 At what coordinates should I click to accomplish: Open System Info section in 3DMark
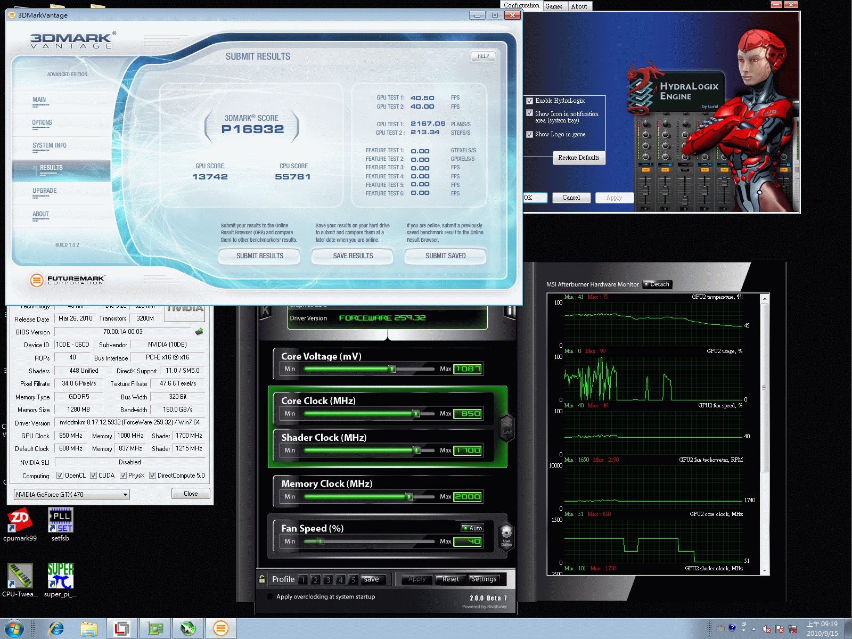pos(50,145)
